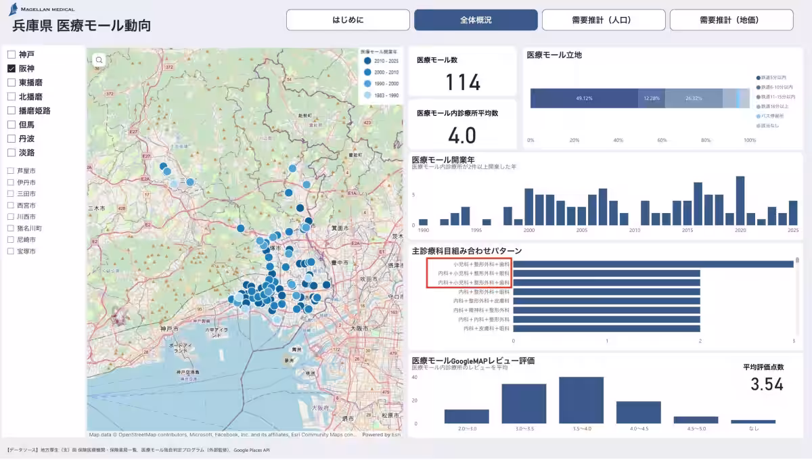812x460 pixels.
Task: Click the 3.5～4.0 review rating bar
Action: click(x=581, y=400)
